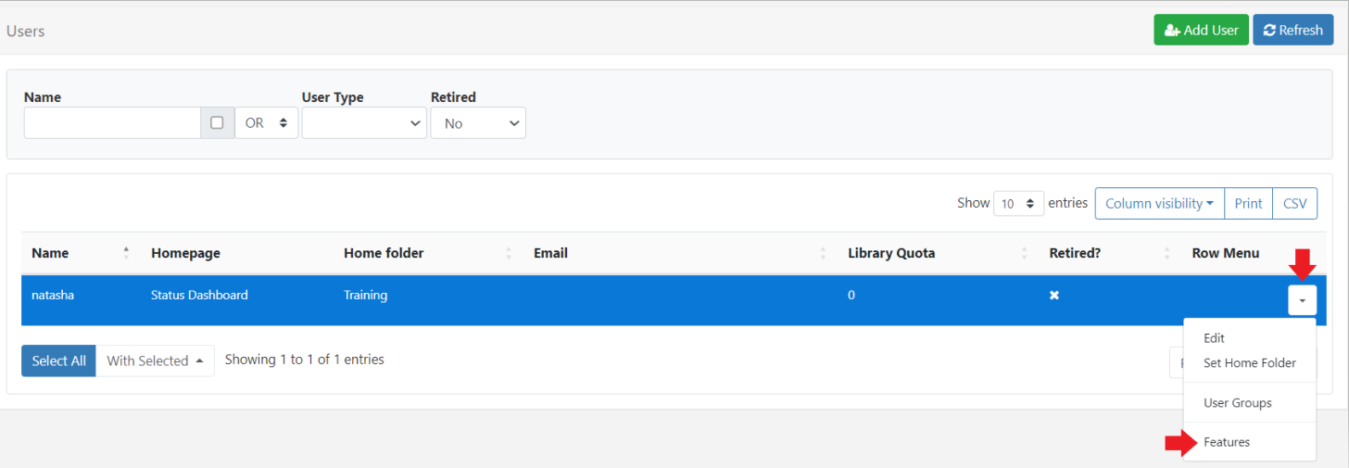Export the table as CSV
This screenshot has width=1349, height=468.
tap(1294, 204)
